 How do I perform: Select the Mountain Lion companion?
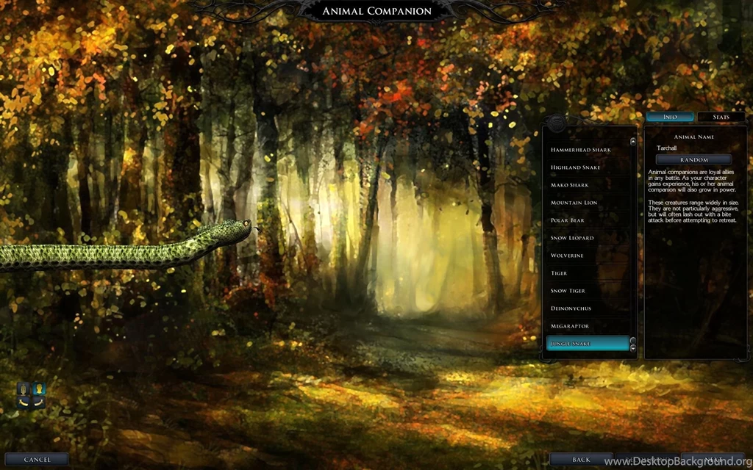574,203
